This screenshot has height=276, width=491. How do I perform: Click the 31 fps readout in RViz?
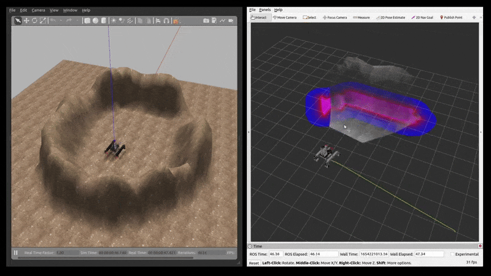[x=471, y=263]
